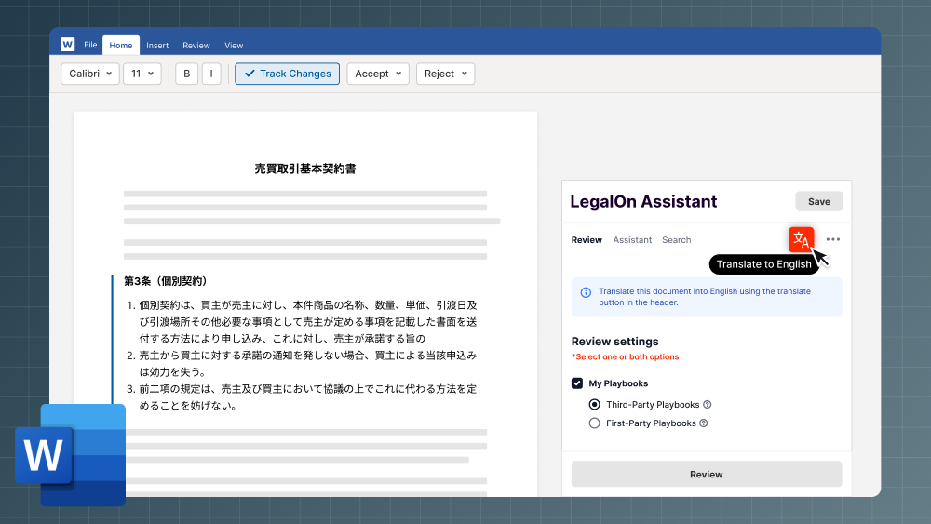Switch to the Home ribbon tab

121,45
